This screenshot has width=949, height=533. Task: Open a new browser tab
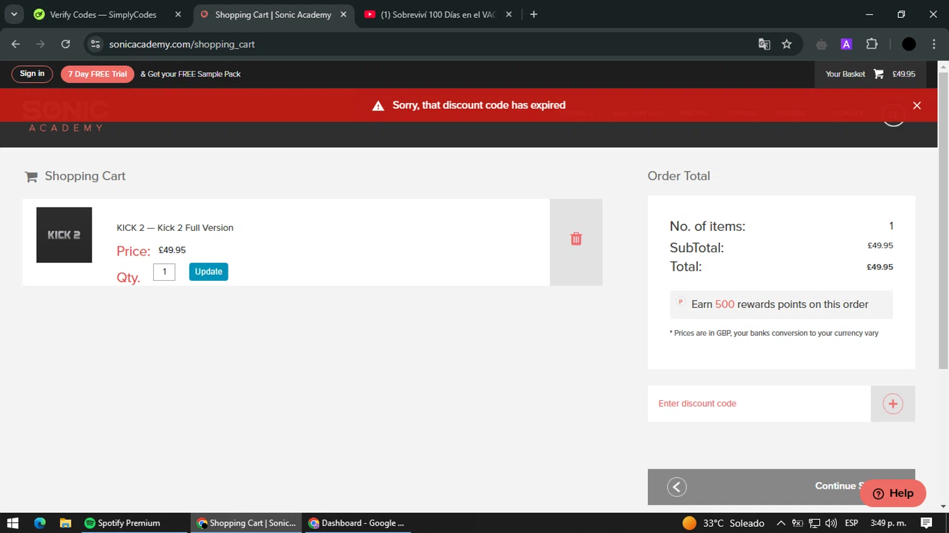pos(533,15)
